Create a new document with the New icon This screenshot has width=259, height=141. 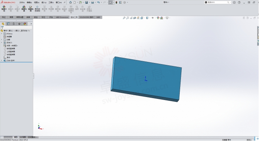click(x=75, y=3)
